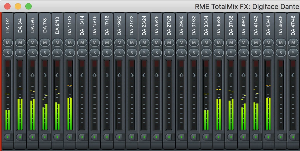Click the DA 23/24 level meter
The height and width of the screenshot is (151, 300).
[x=144, y=95]
